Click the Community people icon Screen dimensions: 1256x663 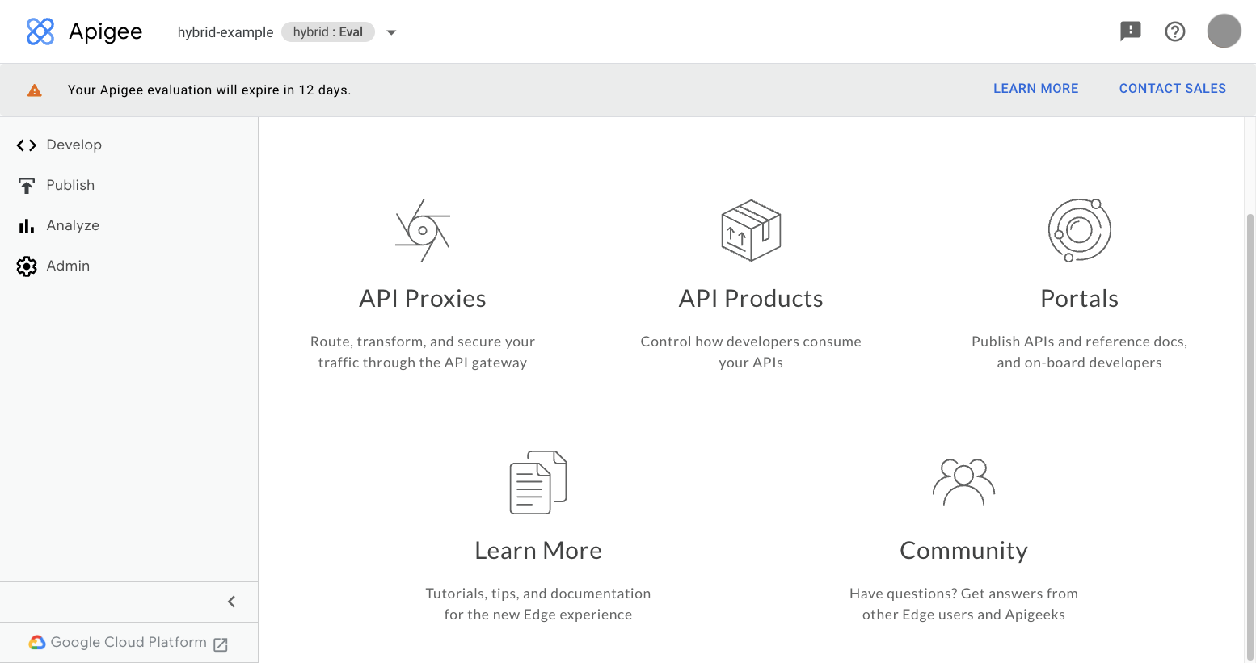(963, 482)
